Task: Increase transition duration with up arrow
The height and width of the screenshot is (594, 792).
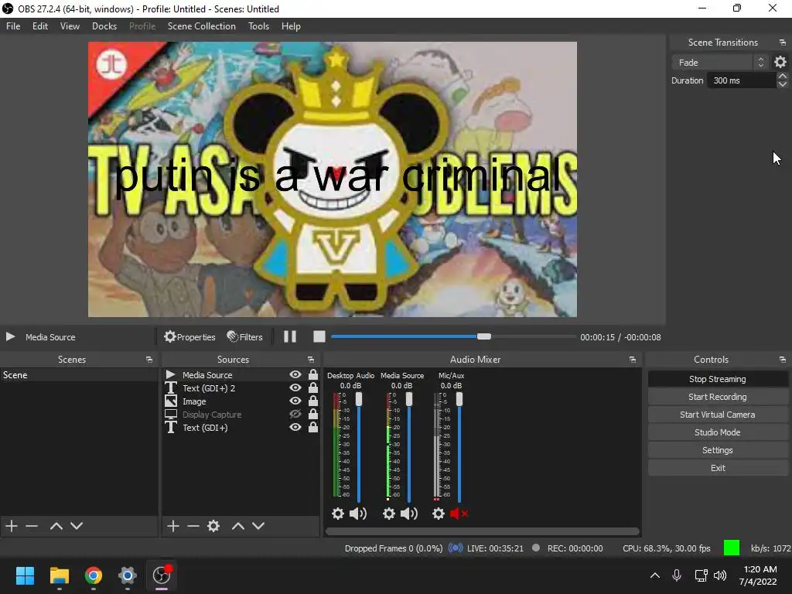Action: click(783, 77)
